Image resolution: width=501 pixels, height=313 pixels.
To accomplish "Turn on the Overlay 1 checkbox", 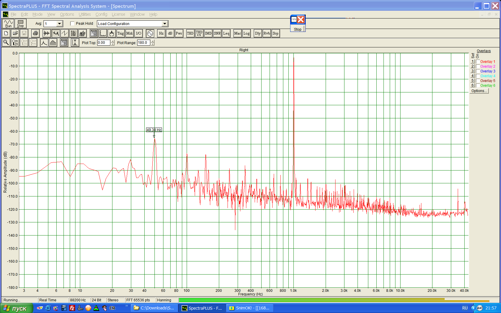I will pyautogui.click(x=478, y=62).
